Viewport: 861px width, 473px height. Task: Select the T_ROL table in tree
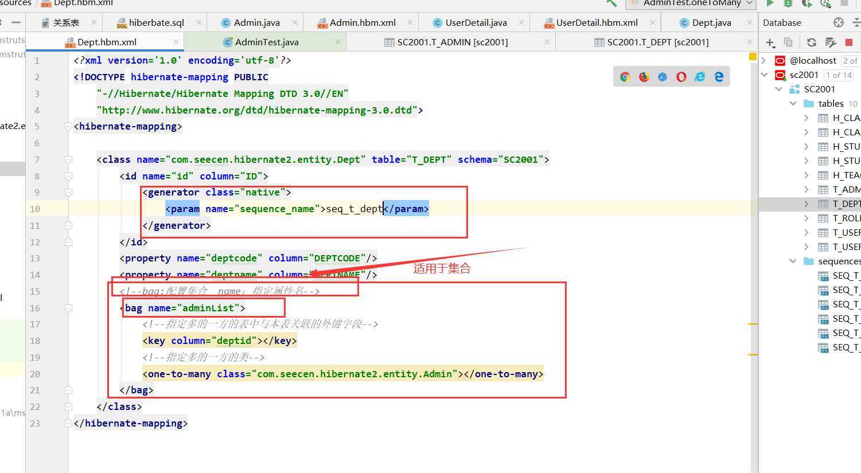coord(846,218)
